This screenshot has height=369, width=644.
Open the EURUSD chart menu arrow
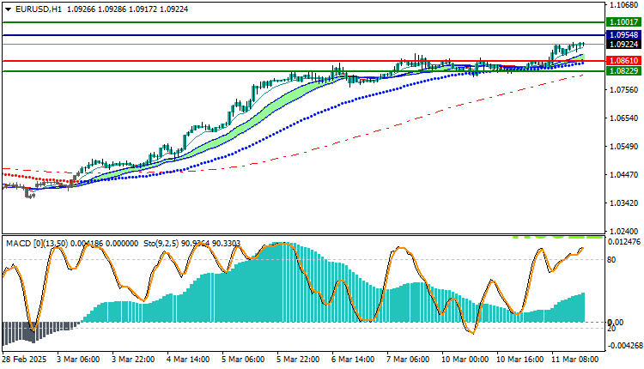9,9
